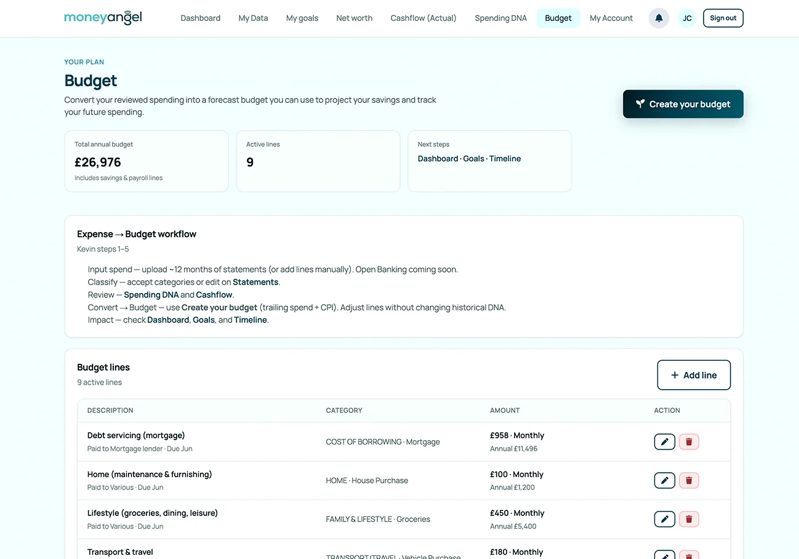Click the Transport & travel row description

pos(120,552)
